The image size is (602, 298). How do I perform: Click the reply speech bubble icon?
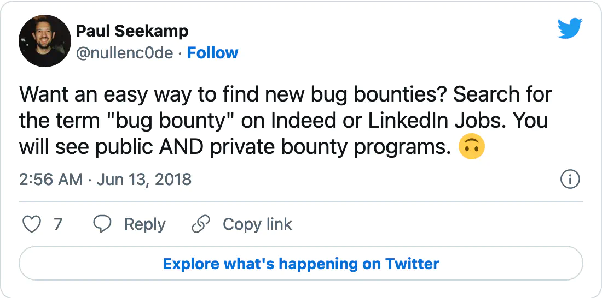[x=102, y=224]
